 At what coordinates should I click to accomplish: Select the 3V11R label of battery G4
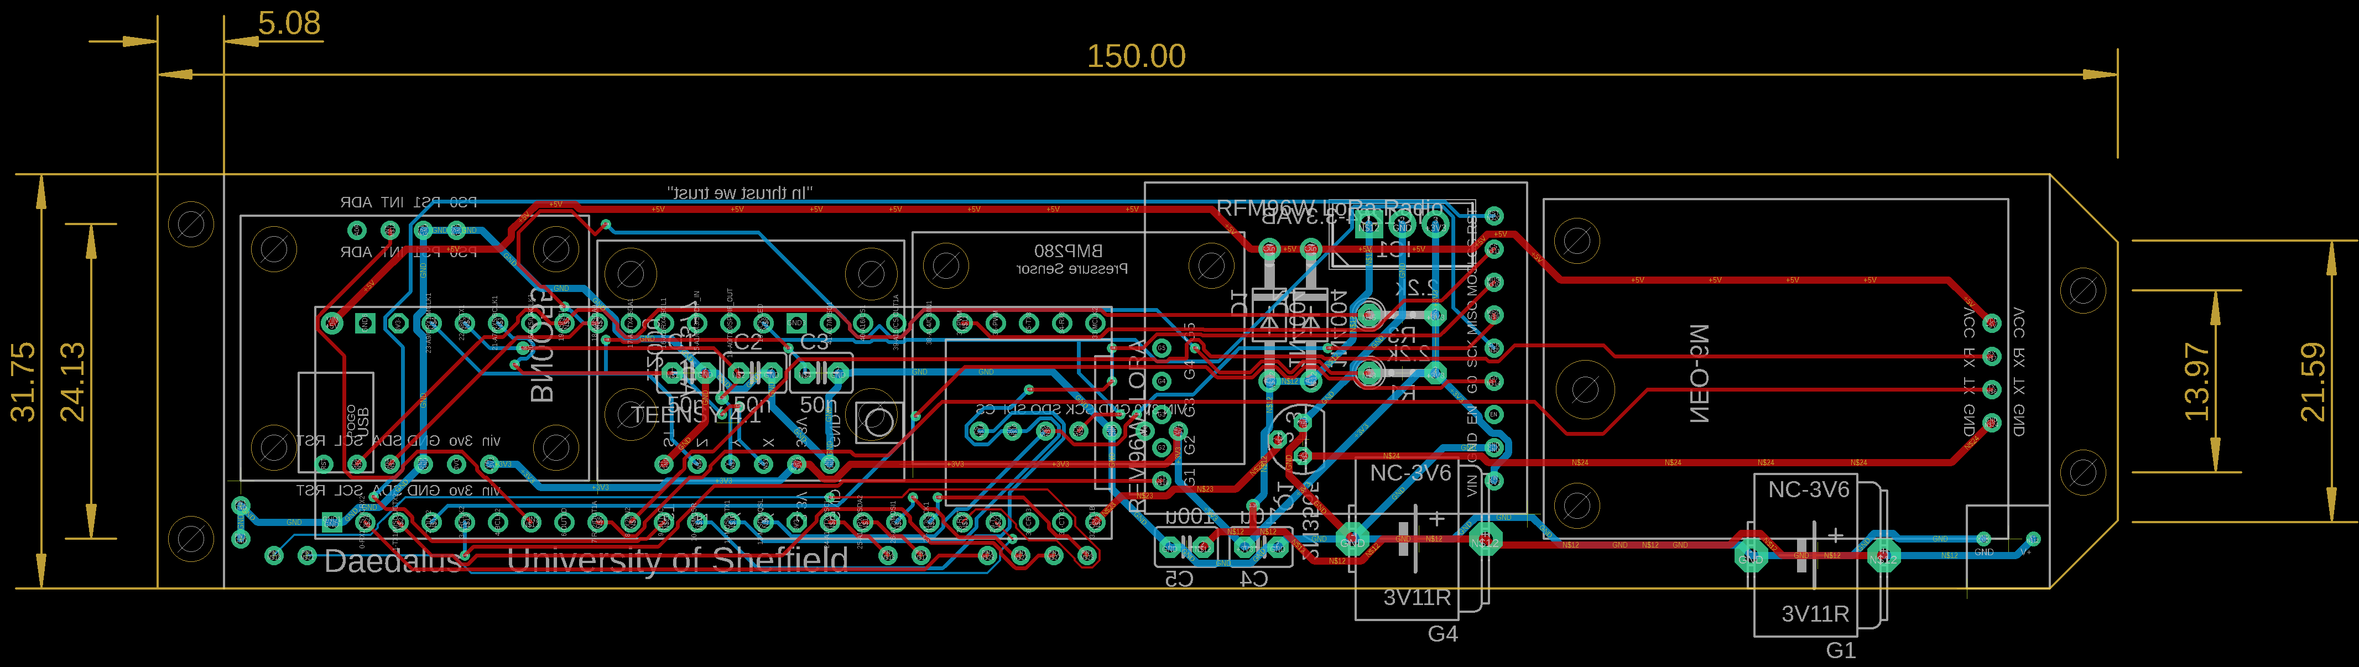coord(1417,598)
